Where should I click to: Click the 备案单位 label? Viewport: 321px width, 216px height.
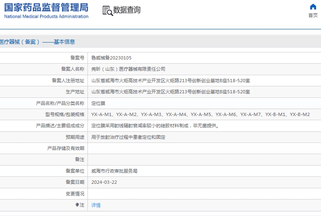(75, 171)
